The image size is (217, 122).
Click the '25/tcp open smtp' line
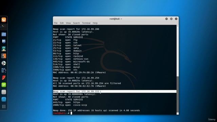pyautogui.click(x=66, y=48)
